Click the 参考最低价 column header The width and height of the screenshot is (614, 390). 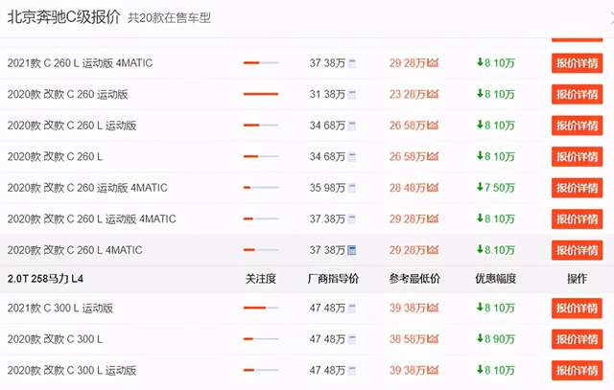pos(414,279)
